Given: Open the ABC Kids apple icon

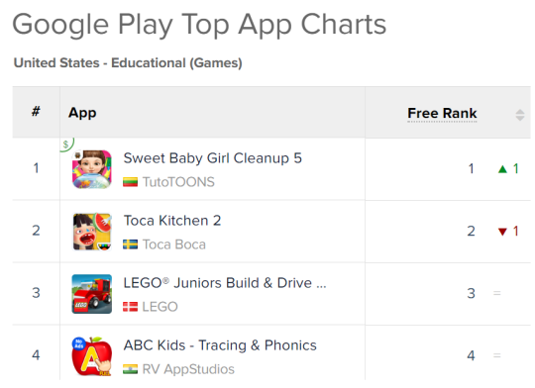Looking at the screenshot, I should click(92, 356).
